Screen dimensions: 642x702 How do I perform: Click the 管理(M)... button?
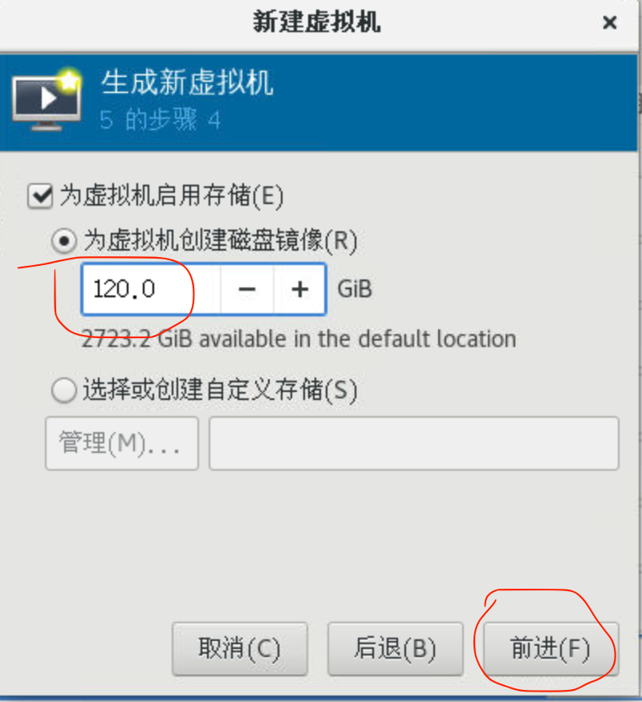point(122,443)
